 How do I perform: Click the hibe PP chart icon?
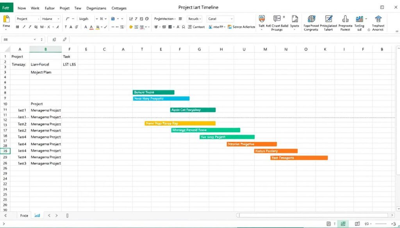[211, 27]
